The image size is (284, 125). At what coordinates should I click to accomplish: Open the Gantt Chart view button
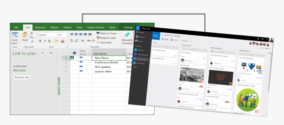tap(15, 39)
